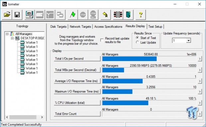Click Average I/O Response Time (ms) button
This screenshot has height=127, width=206.
77,81
